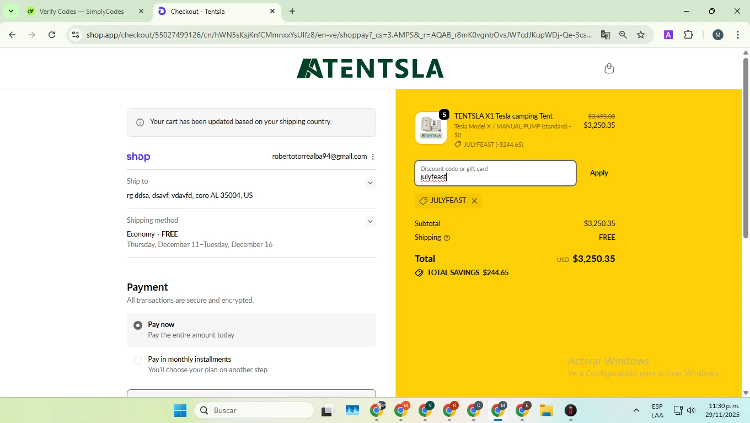Focus the Discount code or gift card field
Image resolution: width=750 pixels, height=423 pixels.
coord(495,173)
